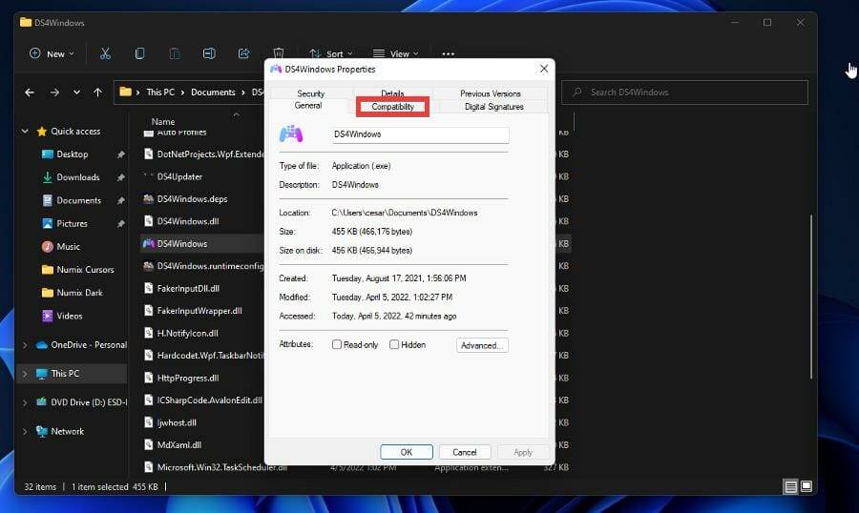Open the Security tab
Viewport: 859px width, 513px height.
[x=310, y=93]
